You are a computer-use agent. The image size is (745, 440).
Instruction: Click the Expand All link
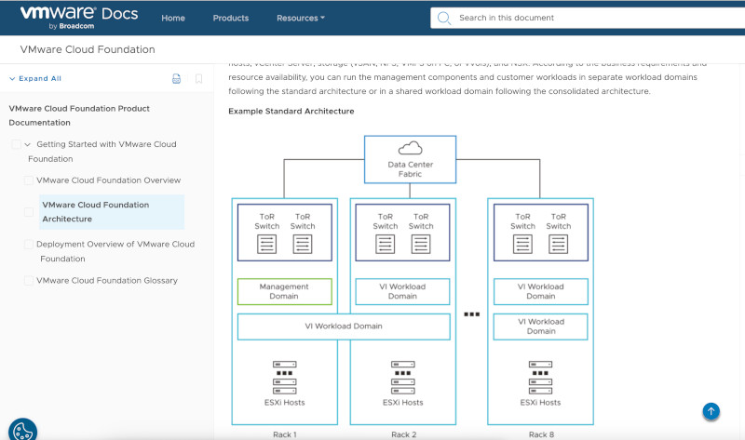point(35,78)
